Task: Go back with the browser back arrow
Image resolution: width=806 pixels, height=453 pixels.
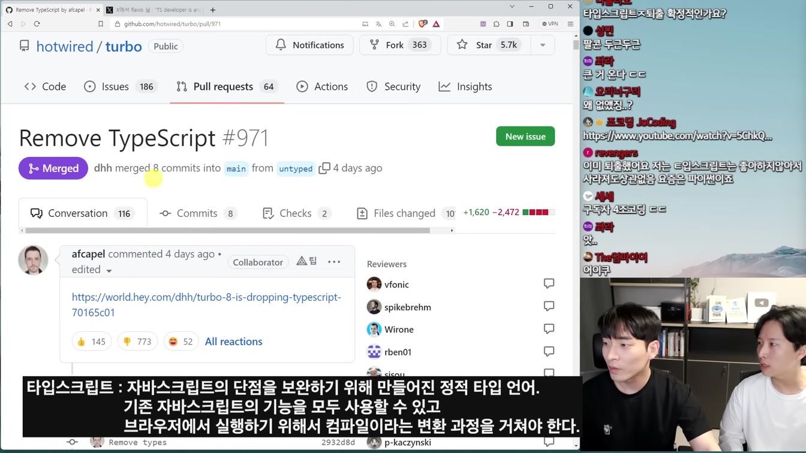Action: click(10, 24)
